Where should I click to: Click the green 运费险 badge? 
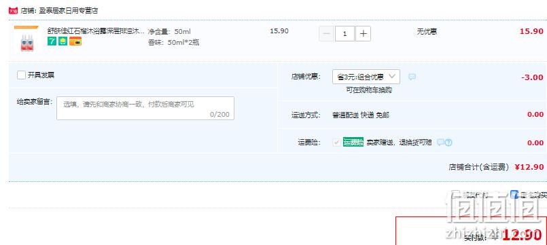coord(353,143)
